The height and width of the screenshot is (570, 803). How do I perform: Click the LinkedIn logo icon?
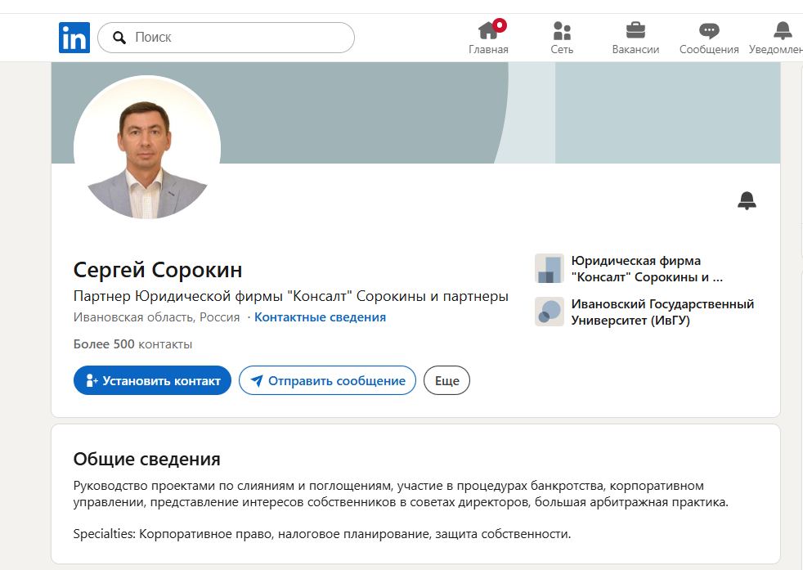[x=74, y=38]
